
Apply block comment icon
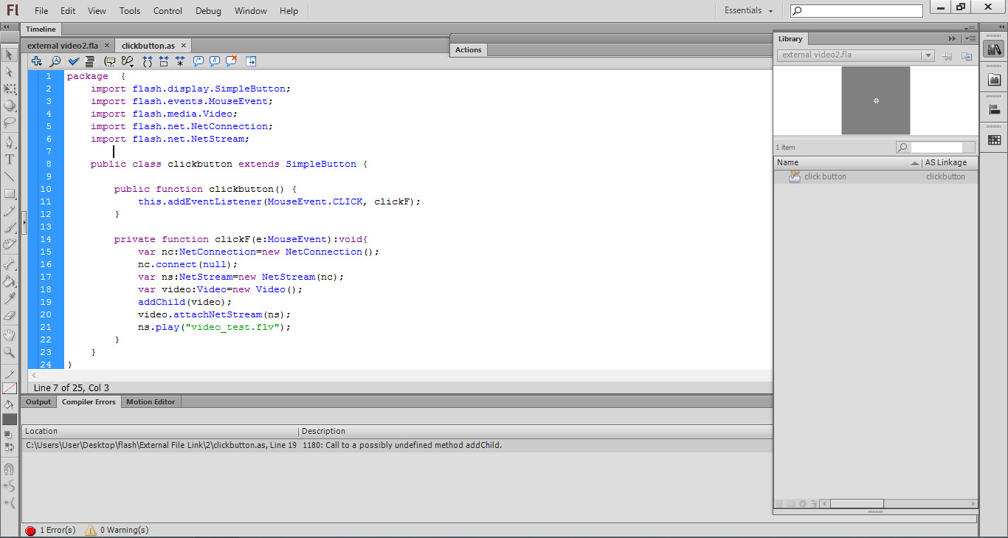[199, 61]
